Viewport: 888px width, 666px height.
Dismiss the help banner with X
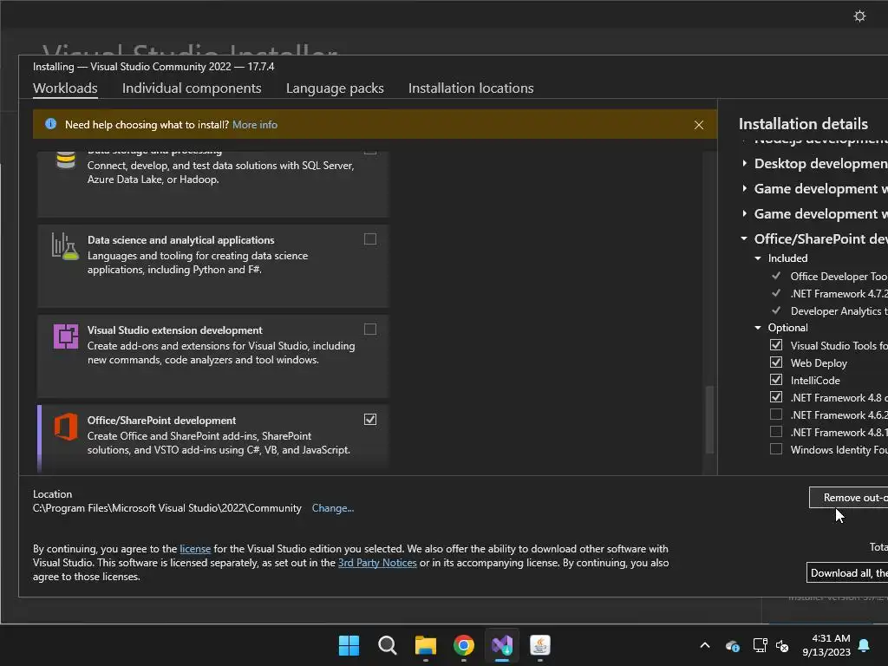point(699,125)
